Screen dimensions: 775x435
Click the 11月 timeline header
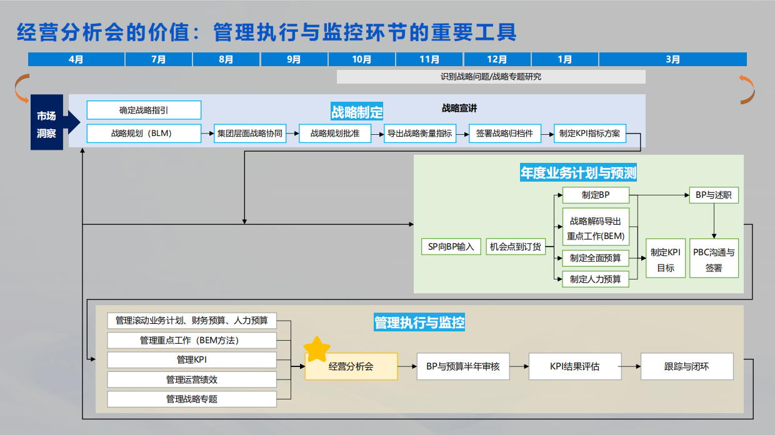coord(429,59)
